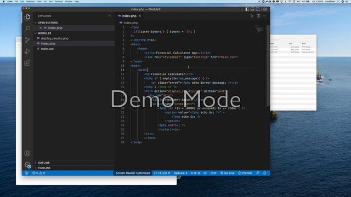Open the File menu
Image resolution: width=351 pixels, height=197 pixels.
tap(16, 1)
